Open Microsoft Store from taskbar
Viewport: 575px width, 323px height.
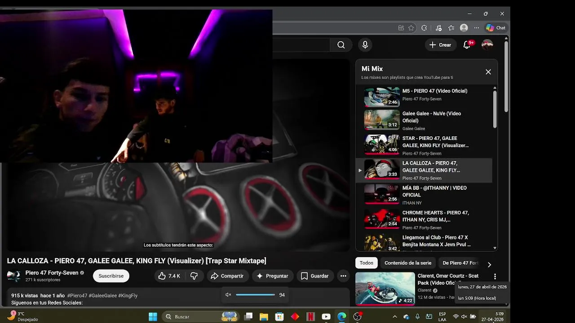tap(279, 317)
